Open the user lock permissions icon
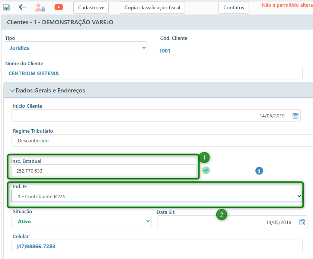This screenshot has width=313, height=259. pyautogui.click(x=40, y=7)
